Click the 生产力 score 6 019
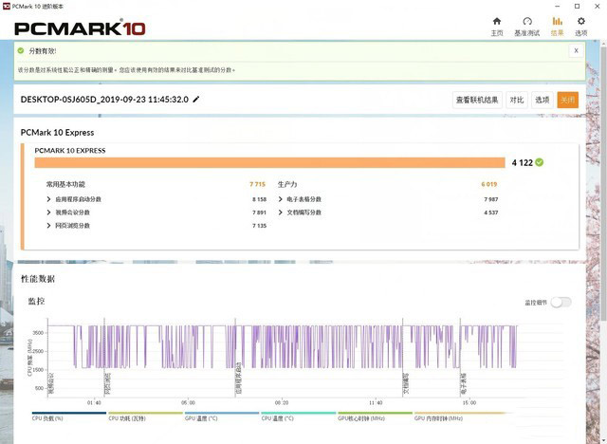This screenshot has width=607, height=444. [489, 184]
